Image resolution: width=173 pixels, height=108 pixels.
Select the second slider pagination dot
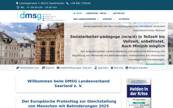(84, 59)
